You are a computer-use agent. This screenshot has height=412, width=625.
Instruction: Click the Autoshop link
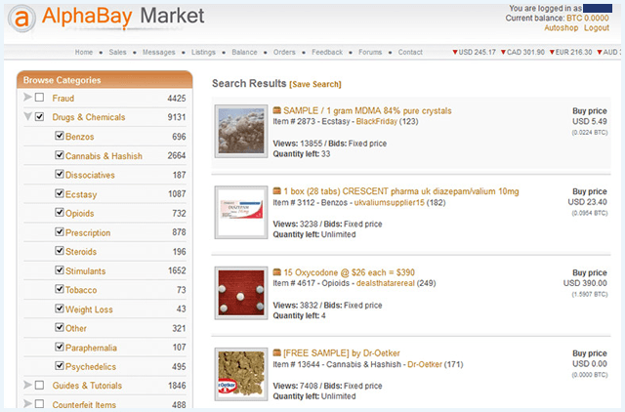562,28
